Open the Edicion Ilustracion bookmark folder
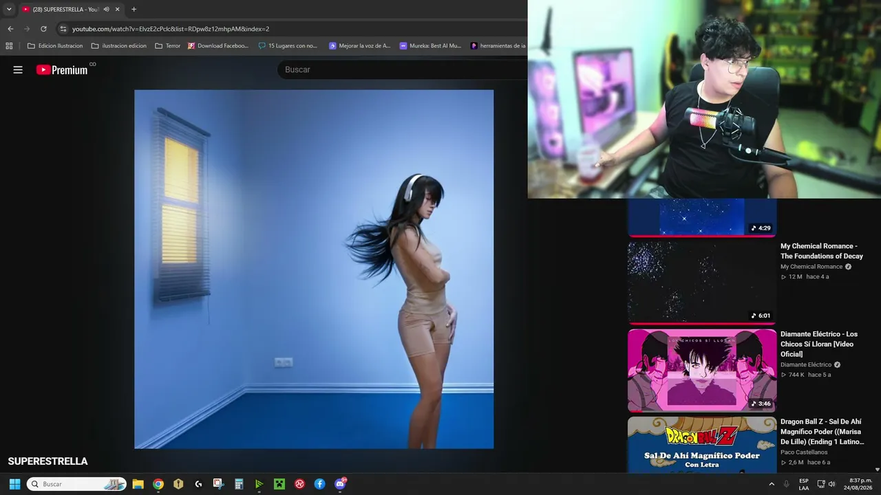Viewport: 881px width, 495px height. click(55, 46)
